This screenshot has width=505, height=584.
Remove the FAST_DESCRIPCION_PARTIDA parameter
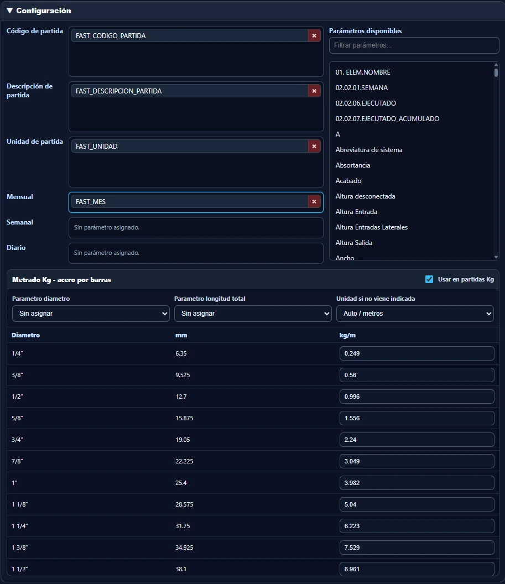coord(314,91)
